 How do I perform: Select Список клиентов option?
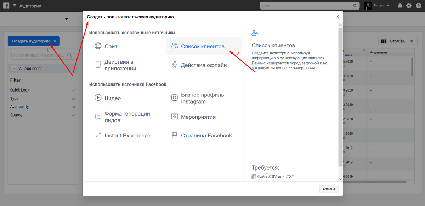click(x=204, y=46)
